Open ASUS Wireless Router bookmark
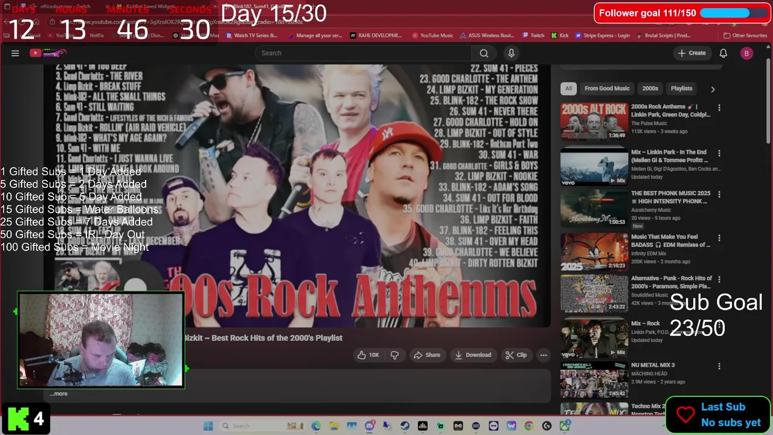Viewport: 773px width, 435px height. click(x=486, y=36)
